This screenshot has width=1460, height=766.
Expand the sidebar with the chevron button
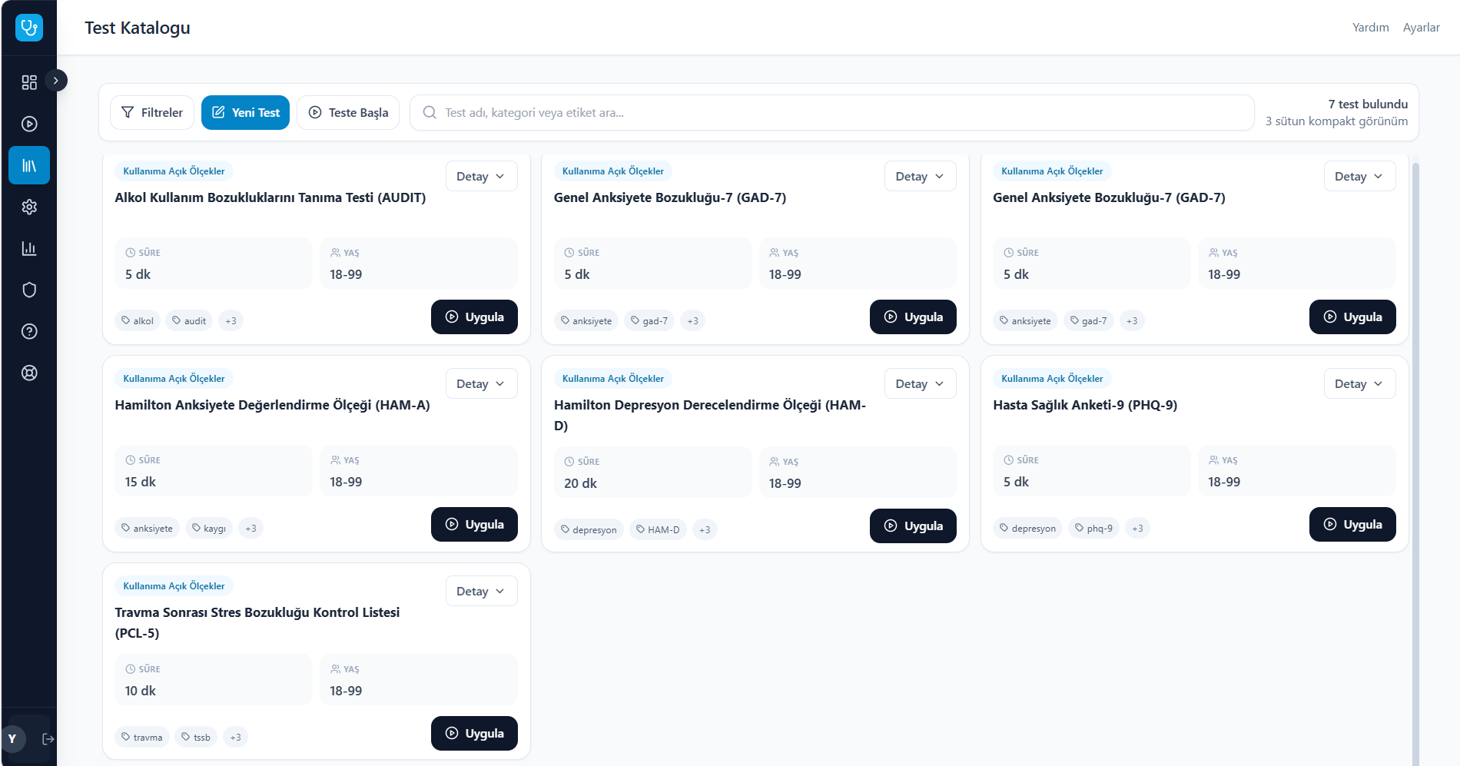coord(56,80)
